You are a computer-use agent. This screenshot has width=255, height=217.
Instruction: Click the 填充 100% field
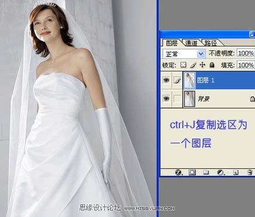click(246, 65)
